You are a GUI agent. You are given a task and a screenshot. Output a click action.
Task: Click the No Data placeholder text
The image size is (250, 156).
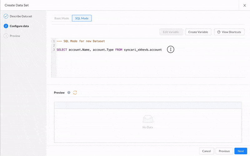(x=147, y=127)
